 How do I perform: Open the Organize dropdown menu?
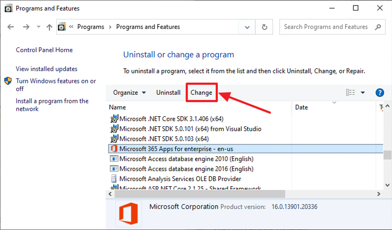130,93
